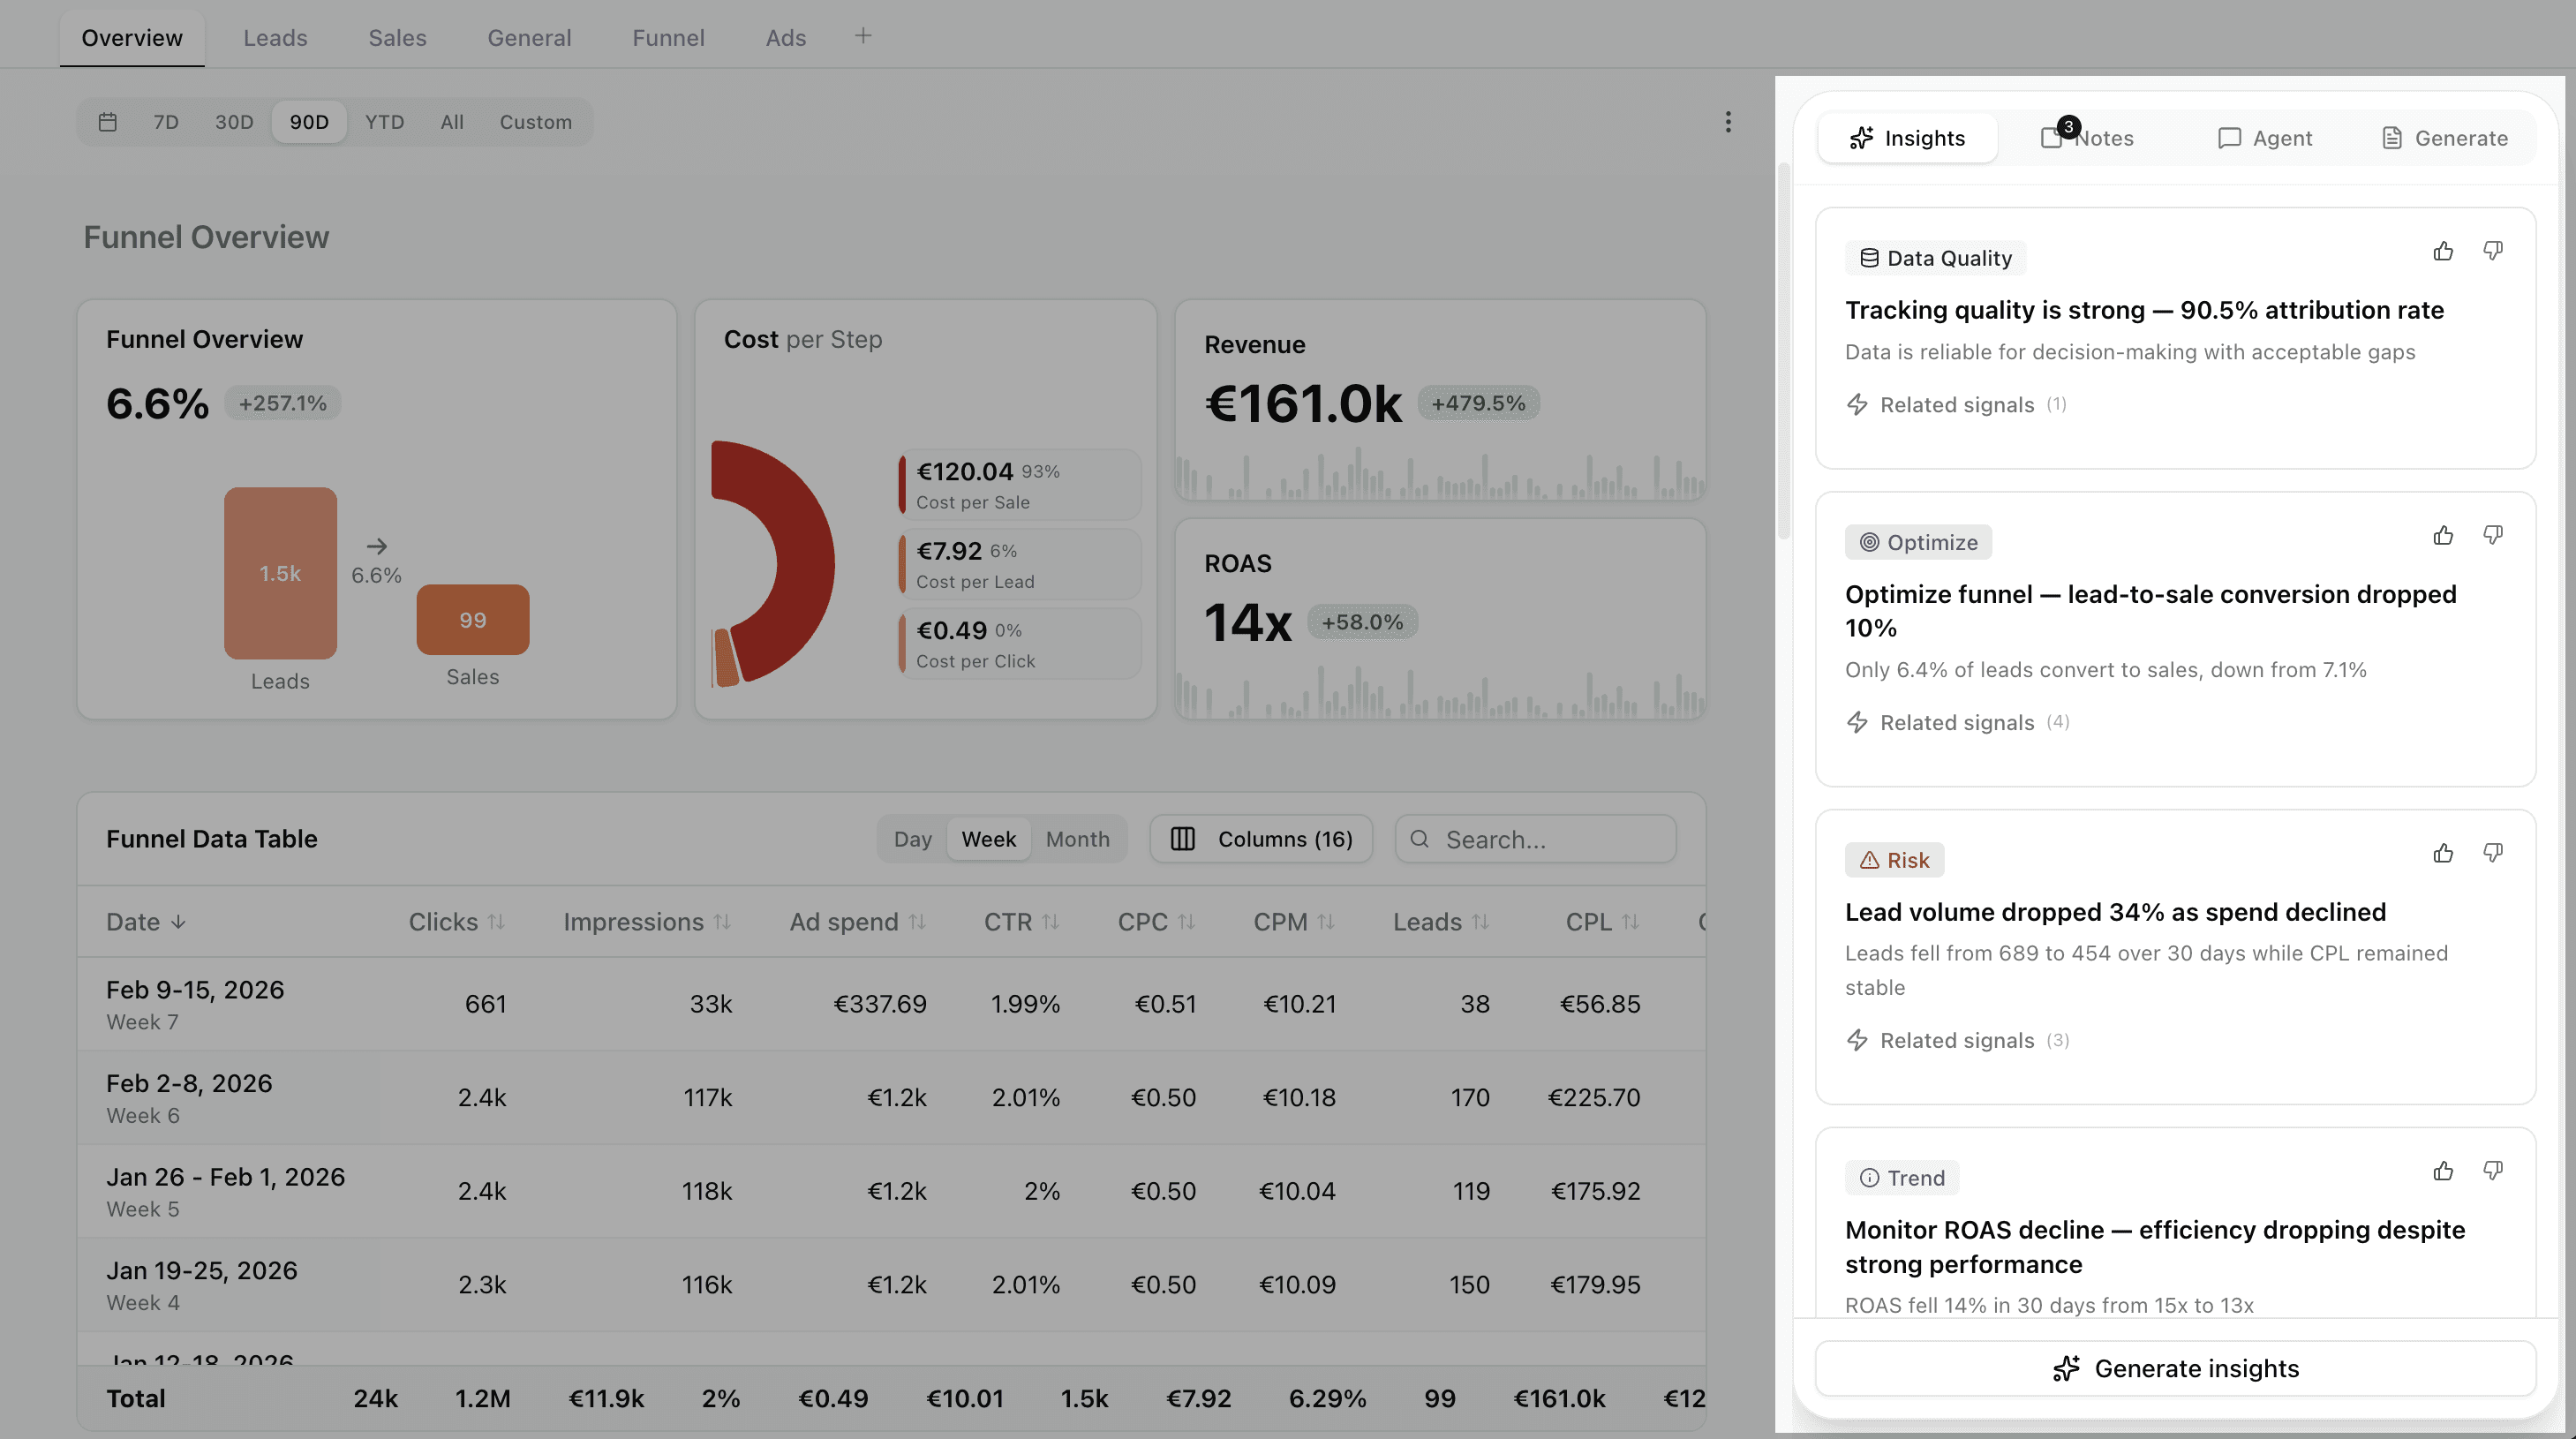The height and width of the screenshot is (1439, 2576).
Task: Thumbs up the Risk lead volume insight
Action: 2443,853
